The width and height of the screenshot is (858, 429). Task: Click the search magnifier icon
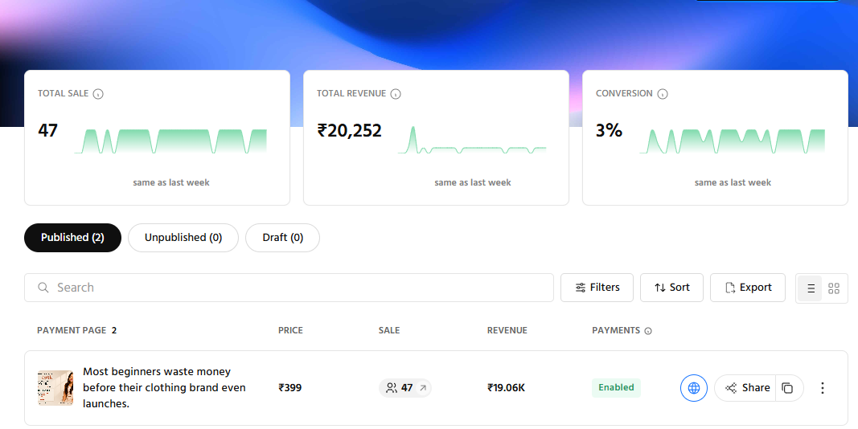(x=43, y=288)
